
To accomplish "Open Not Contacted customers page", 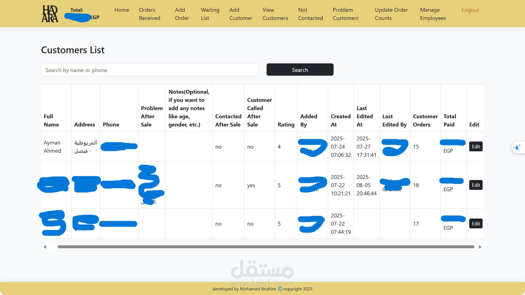I will tap(310, 14).
